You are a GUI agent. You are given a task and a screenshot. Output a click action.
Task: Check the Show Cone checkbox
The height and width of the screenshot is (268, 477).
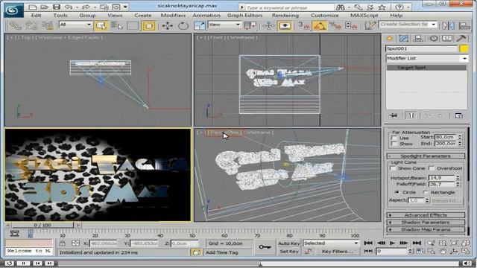pos(393,168)
